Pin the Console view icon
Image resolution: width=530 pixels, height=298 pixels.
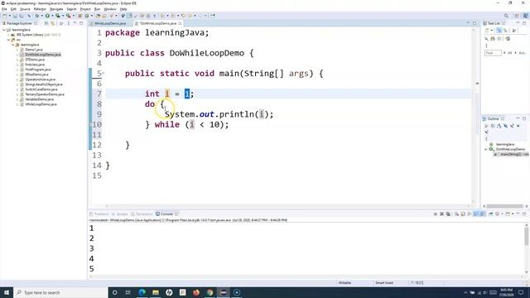coord(491,214)
